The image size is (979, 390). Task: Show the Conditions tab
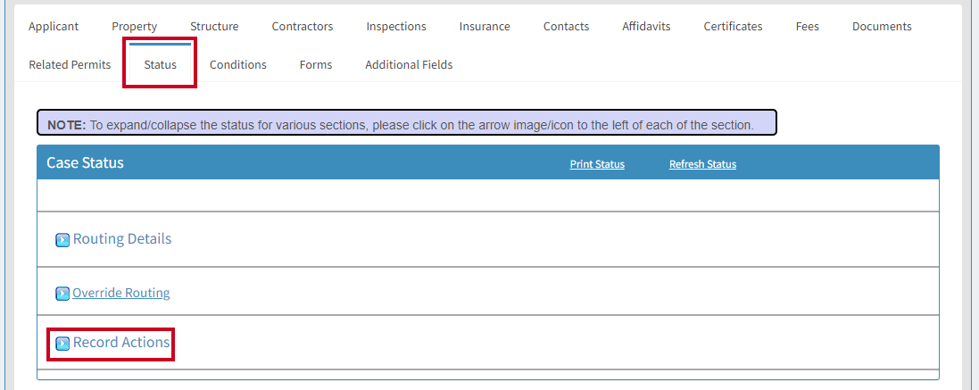pyautogui.click(x=238, y=64)
